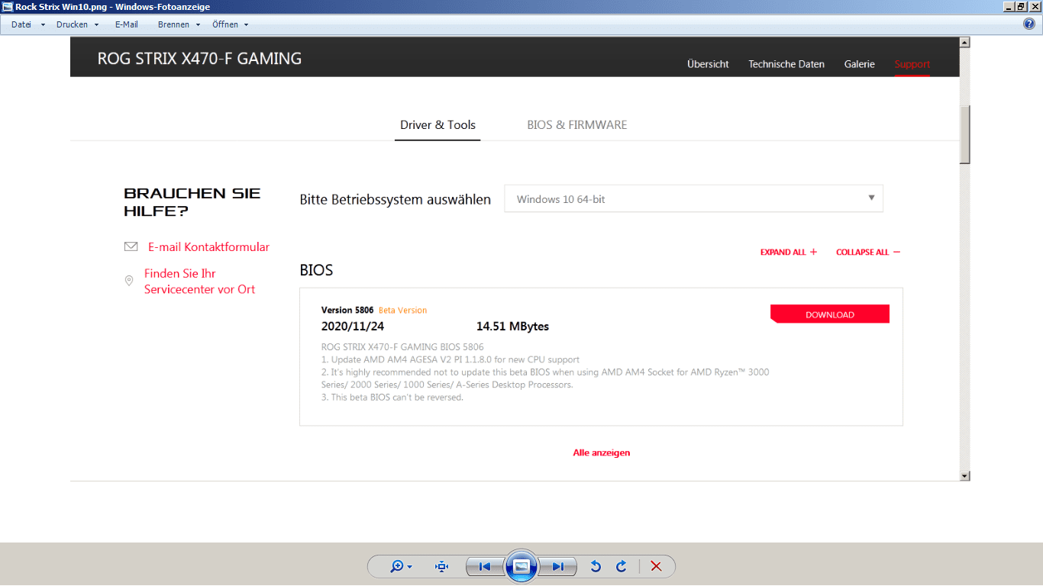Click the 2020/11/24 date text
This screenshot has width=1043, height=586.
tap(353, 327)
